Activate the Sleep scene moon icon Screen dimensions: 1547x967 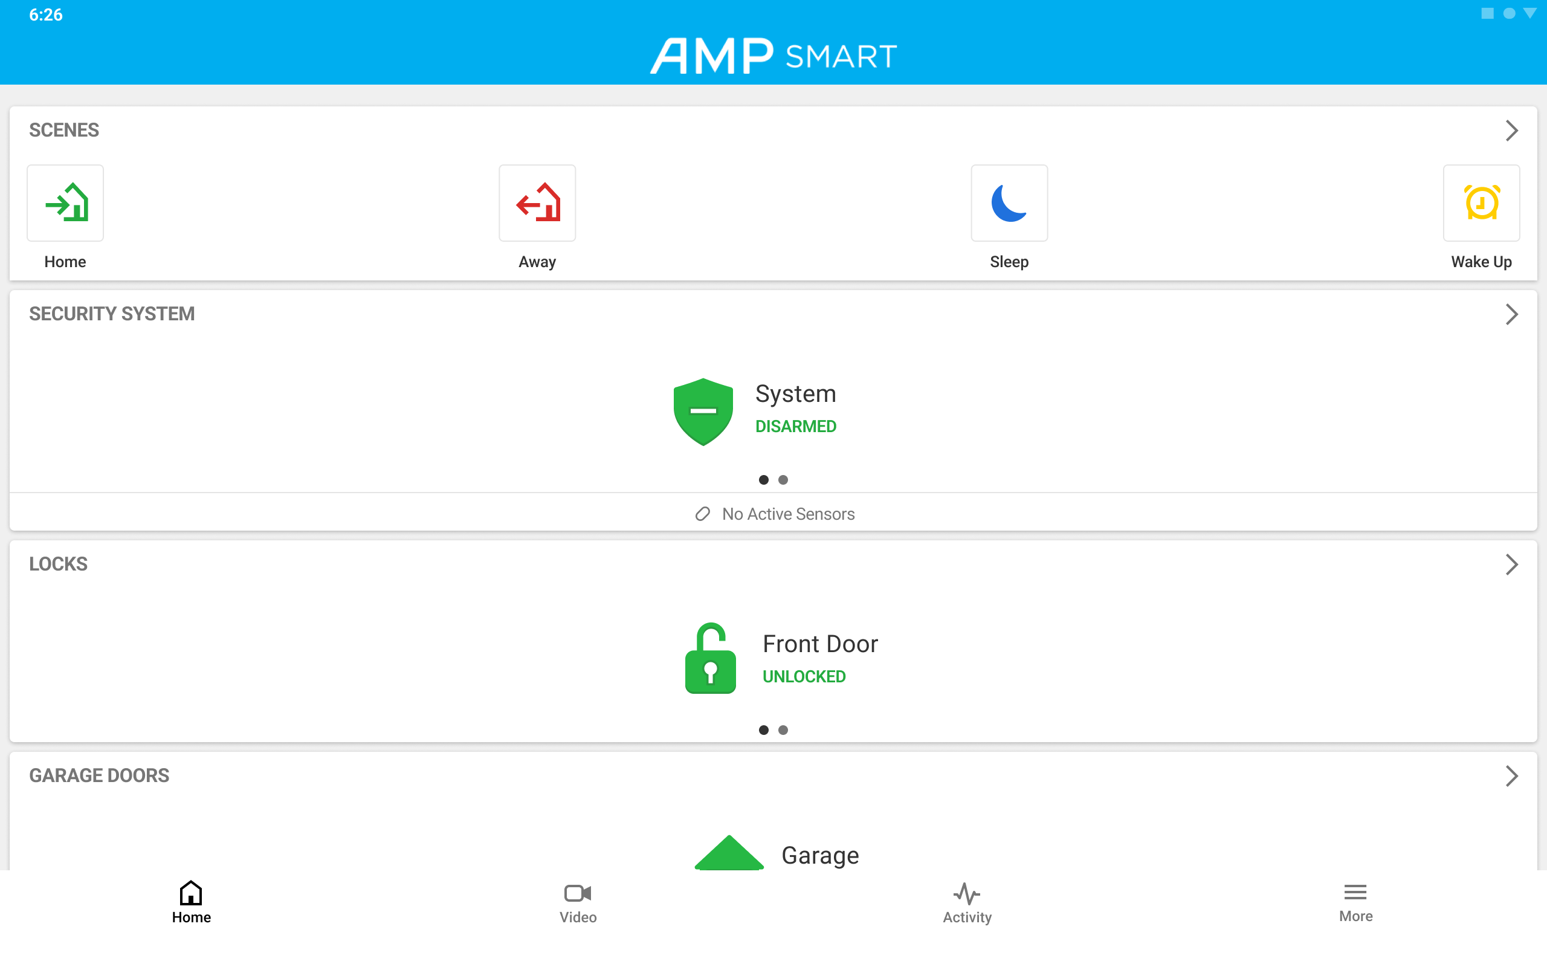point(1009,202)
